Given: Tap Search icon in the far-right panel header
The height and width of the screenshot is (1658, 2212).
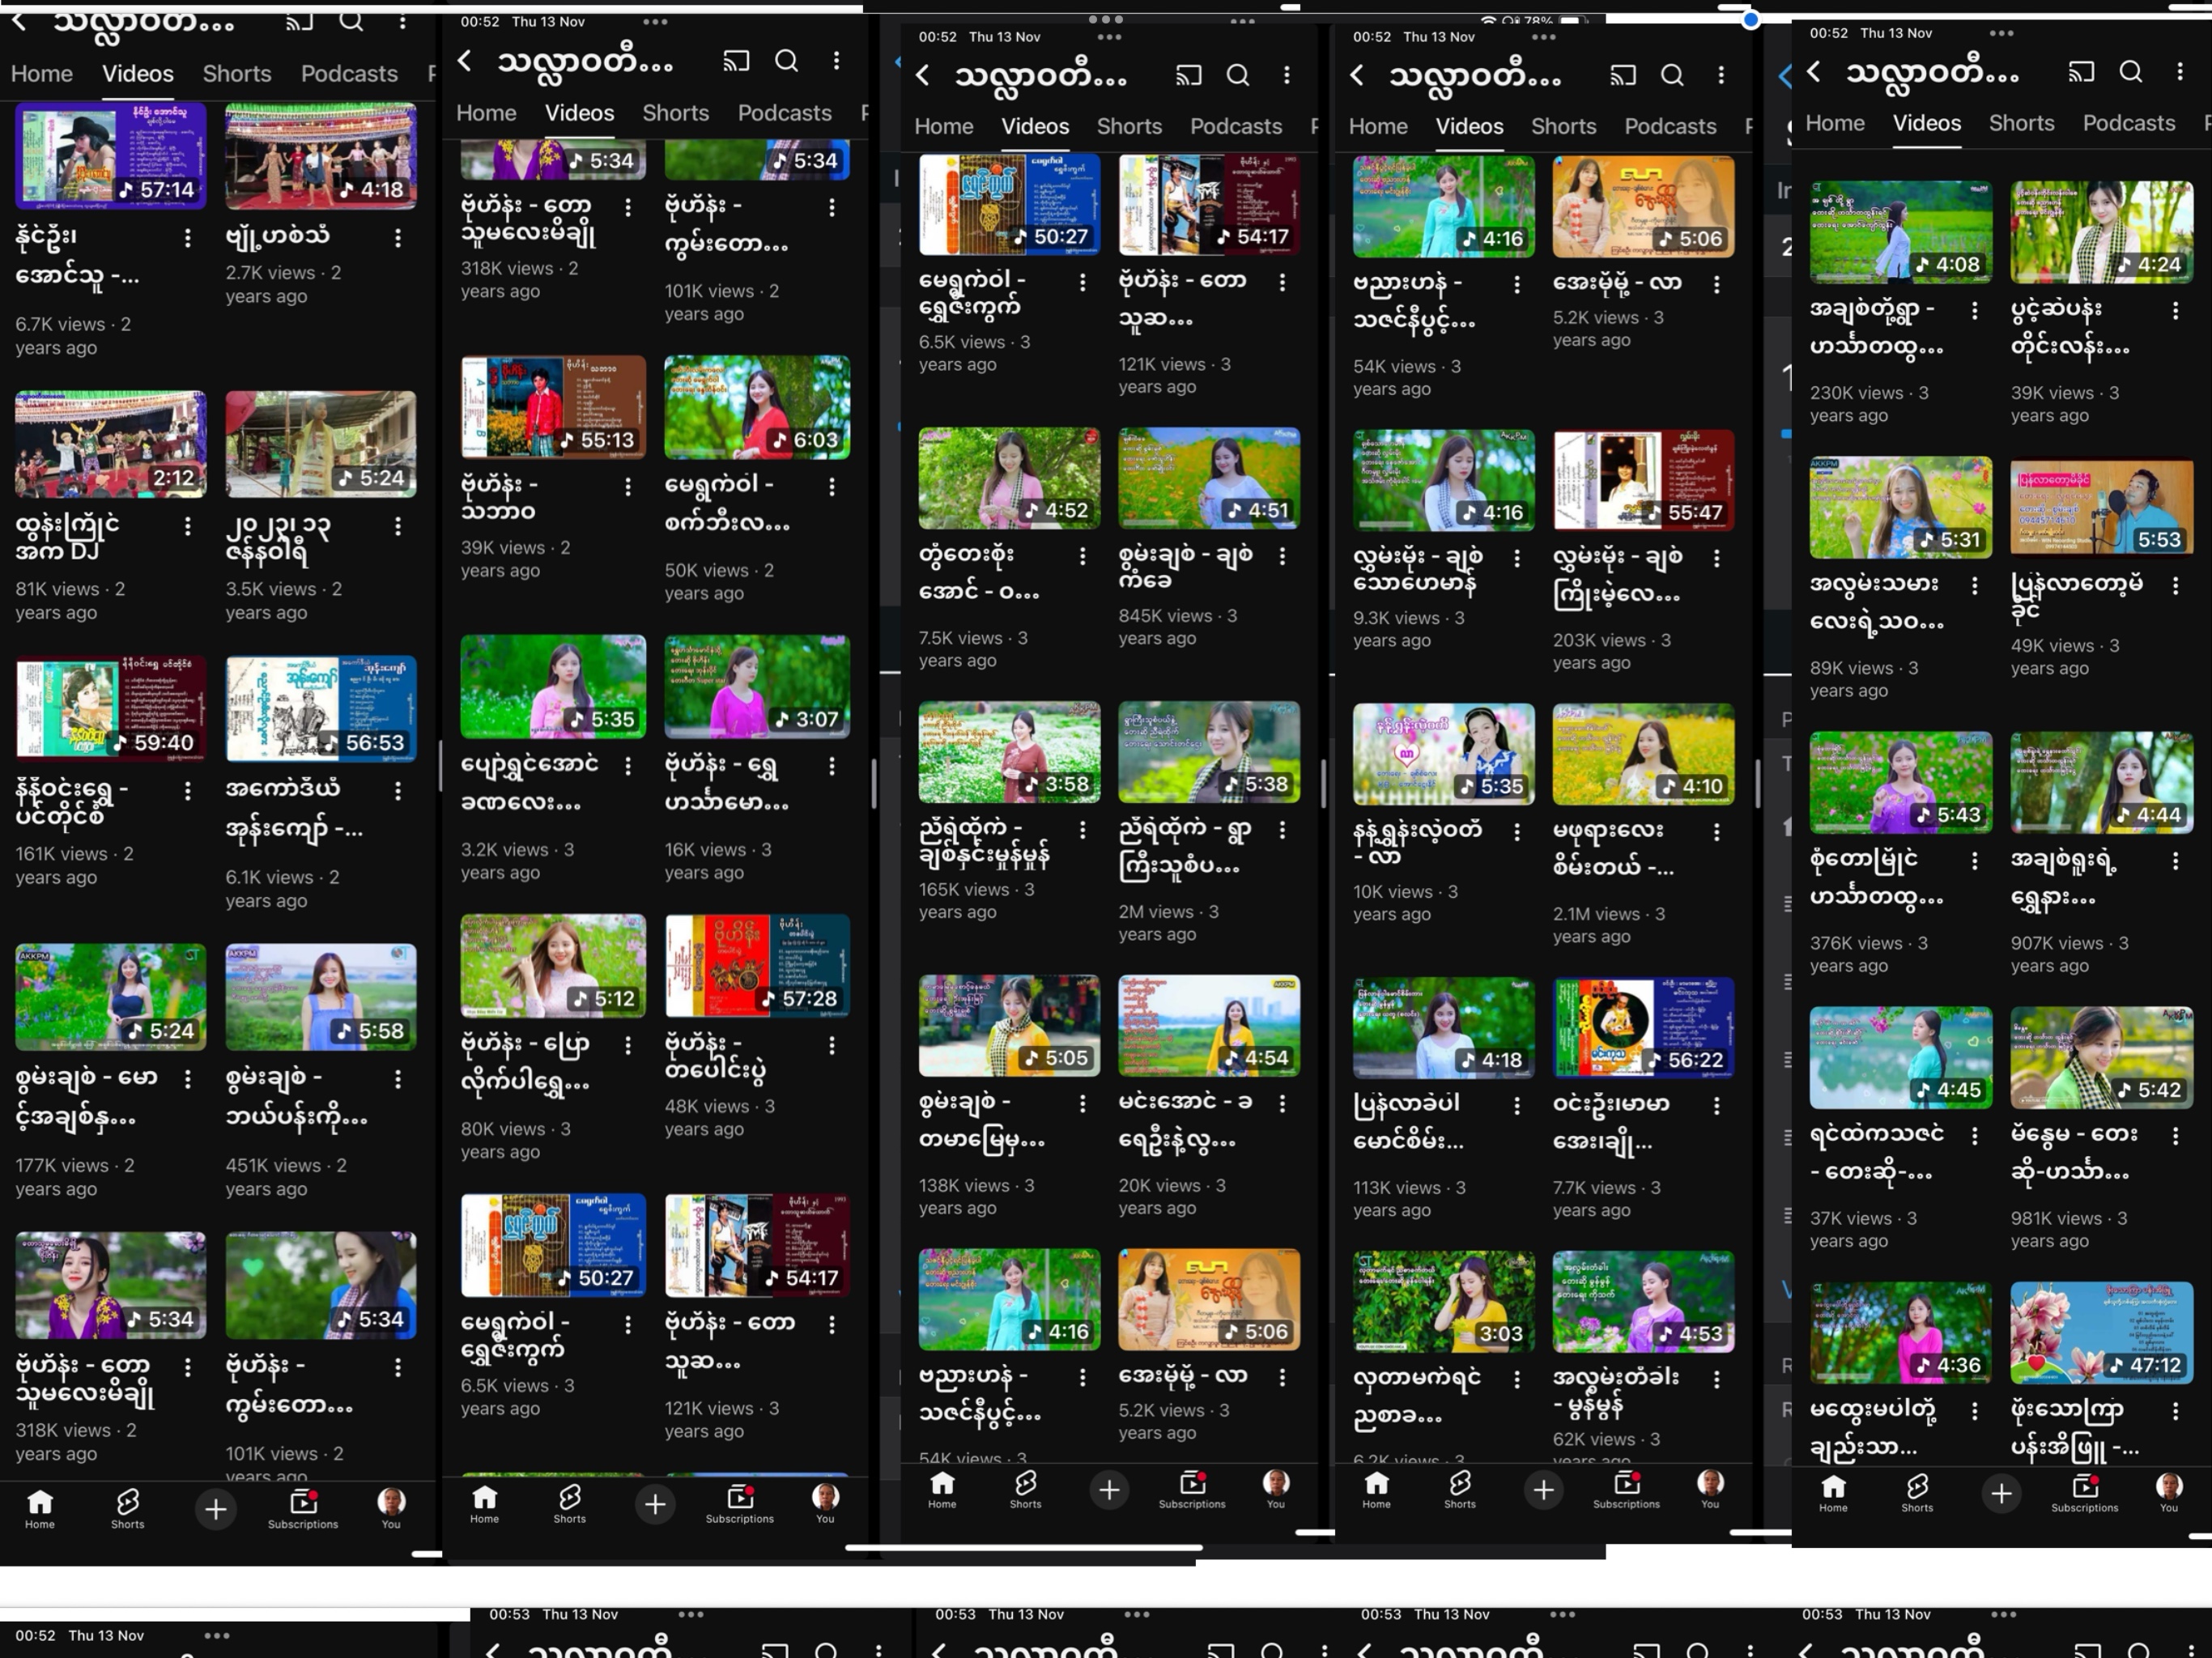Looking at the screenshot, I should tap(2130, 72).
